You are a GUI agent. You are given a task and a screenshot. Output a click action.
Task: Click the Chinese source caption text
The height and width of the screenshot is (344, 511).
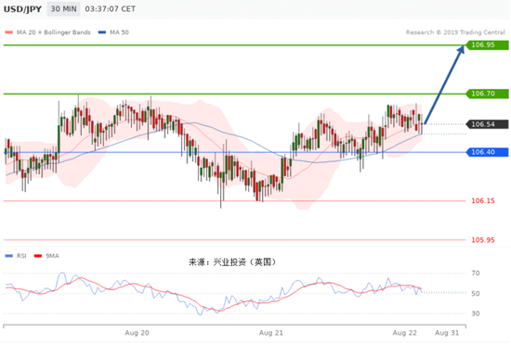[232, 262]
